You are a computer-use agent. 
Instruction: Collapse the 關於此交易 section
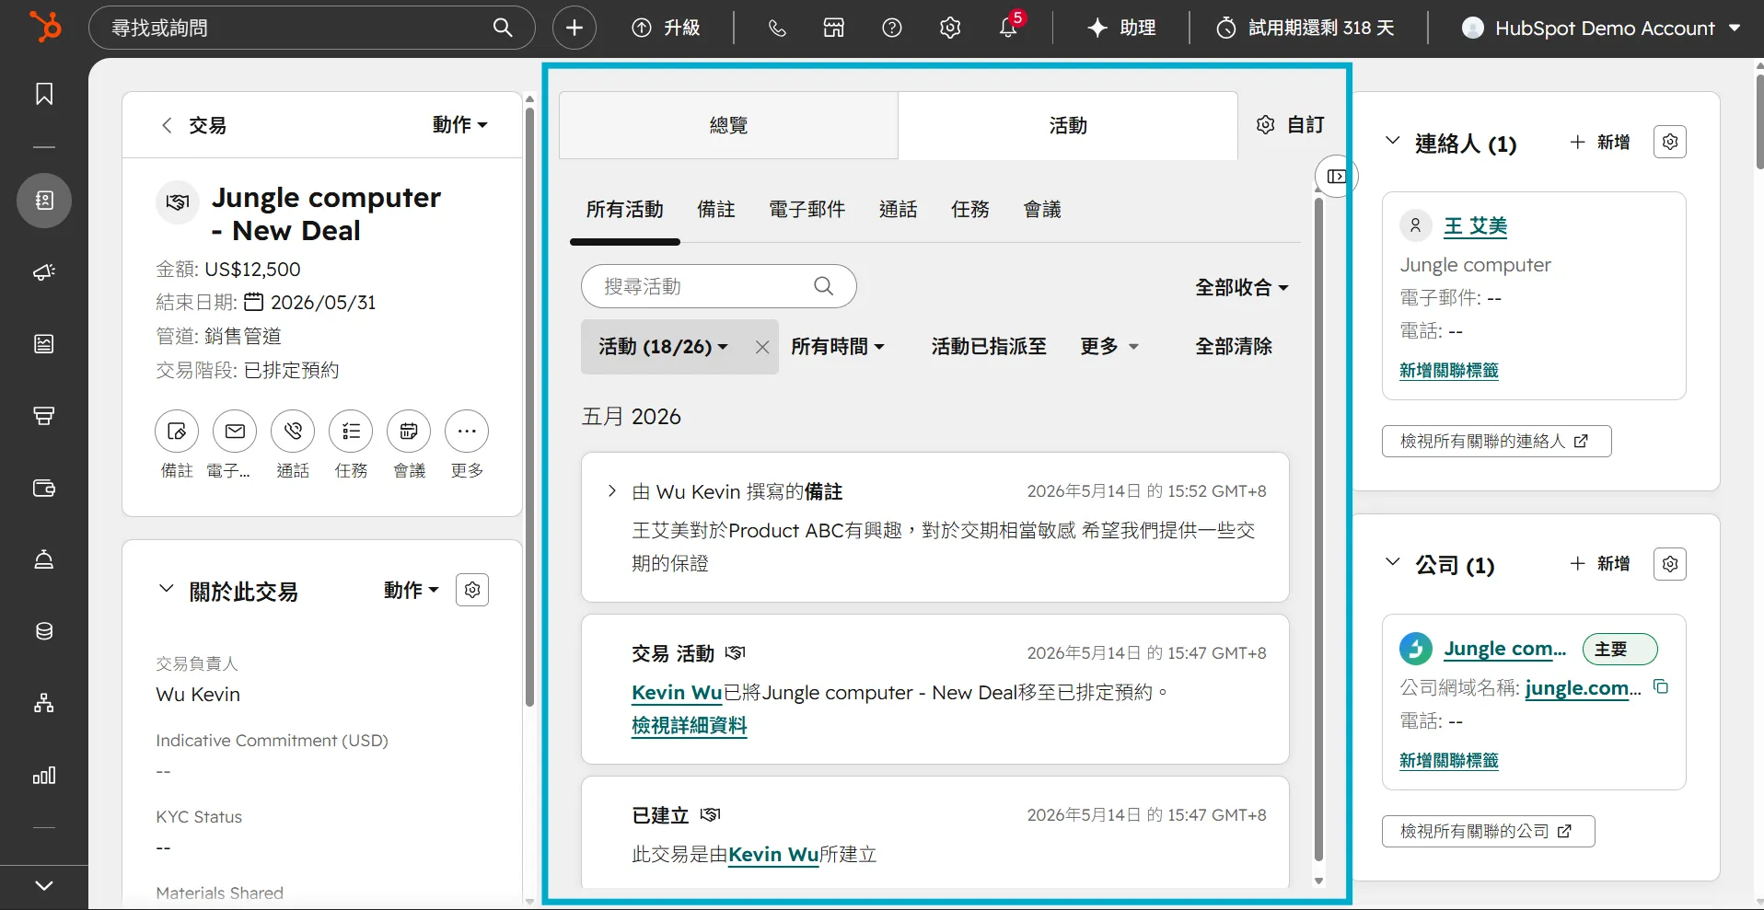pos(166,589)
